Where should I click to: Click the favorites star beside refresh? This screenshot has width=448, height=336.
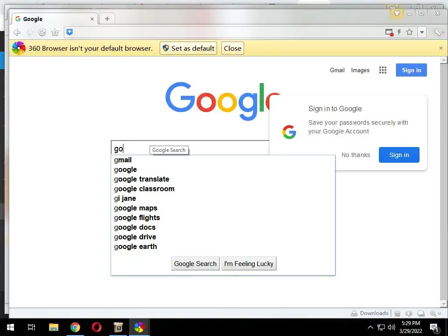pyautogui.click(x=55, y=32)
